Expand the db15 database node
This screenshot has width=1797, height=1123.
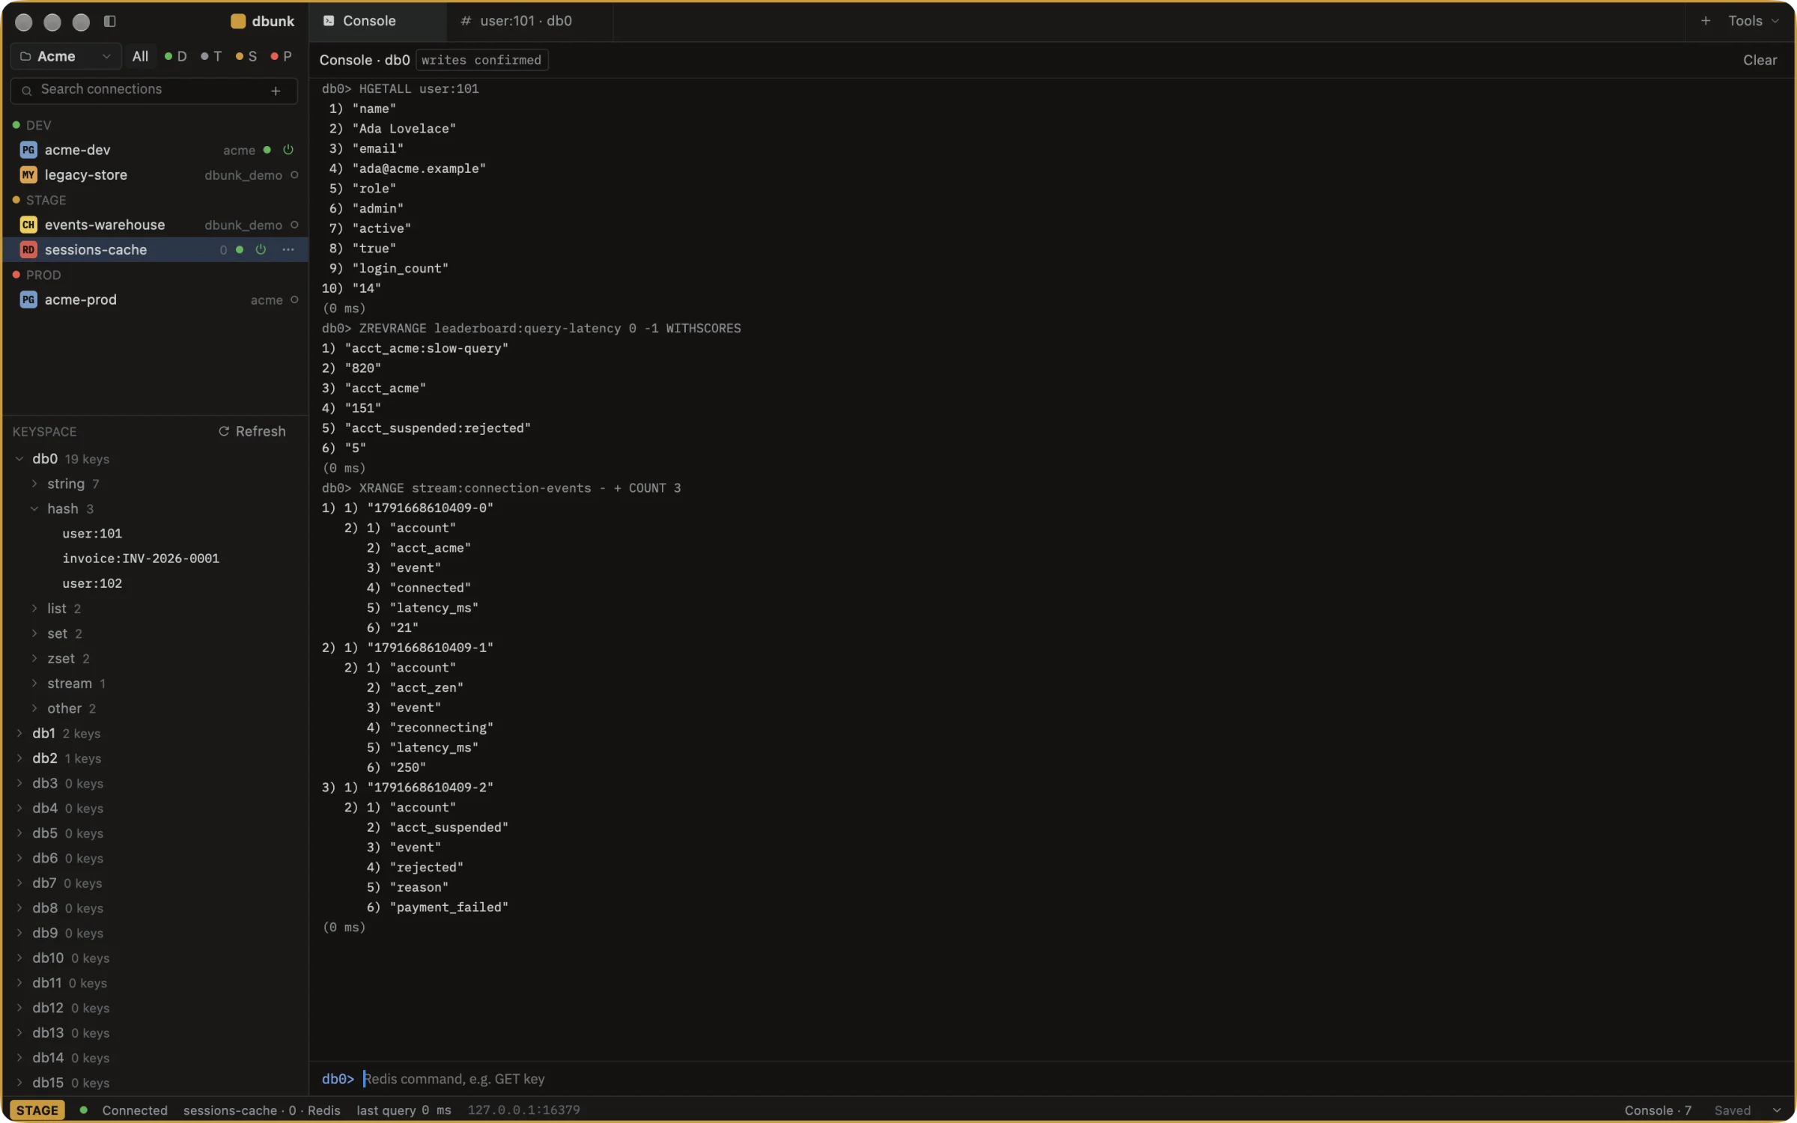[x=19, y=1083]
